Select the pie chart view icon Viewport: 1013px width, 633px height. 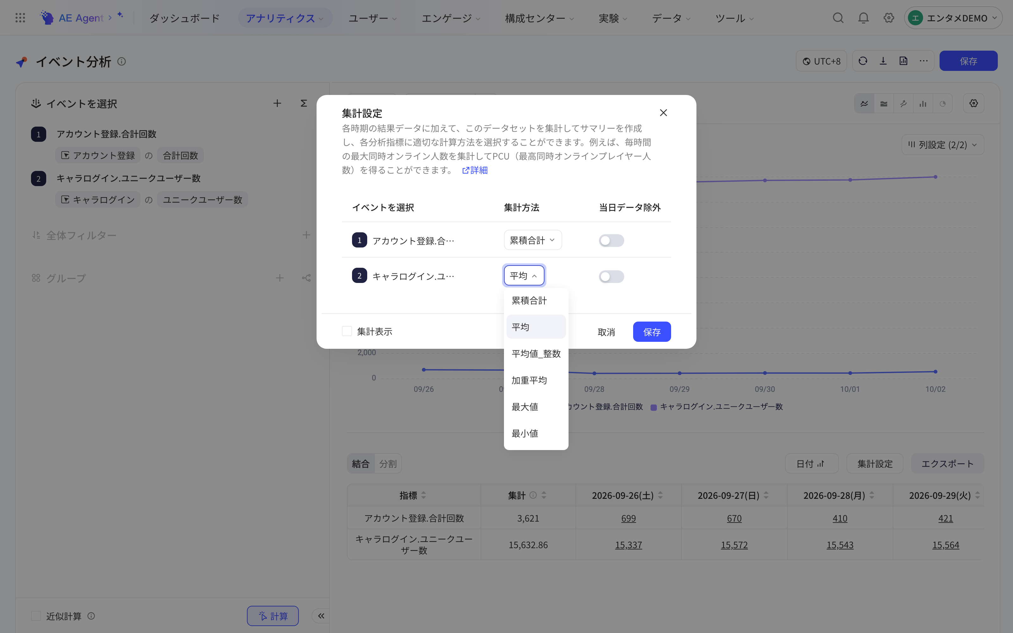point(942,103)
